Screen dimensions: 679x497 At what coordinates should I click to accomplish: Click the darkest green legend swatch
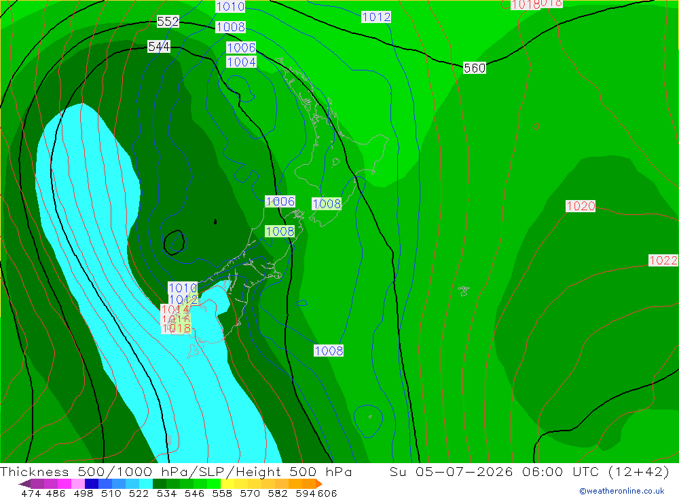point(160,483)
